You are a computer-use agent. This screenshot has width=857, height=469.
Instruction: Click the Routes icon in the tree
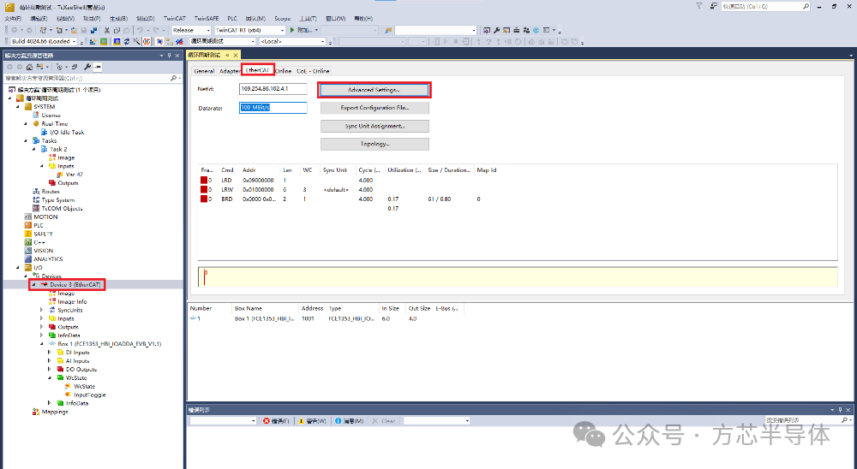tap(36, 192)
